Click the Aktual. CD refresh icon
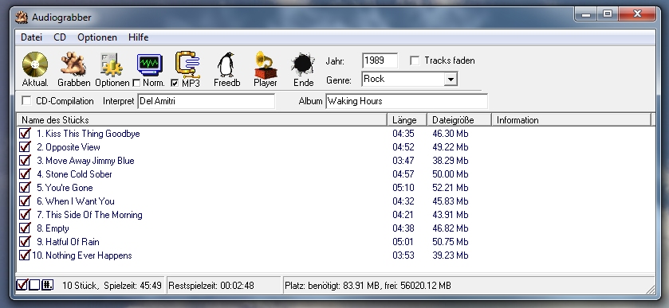669x308 pixels. coord(35,64)
